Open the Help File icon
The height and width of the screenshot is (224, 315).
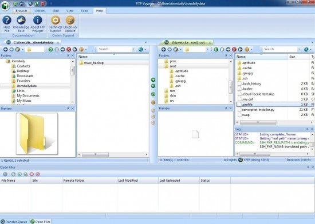[7, 24]
